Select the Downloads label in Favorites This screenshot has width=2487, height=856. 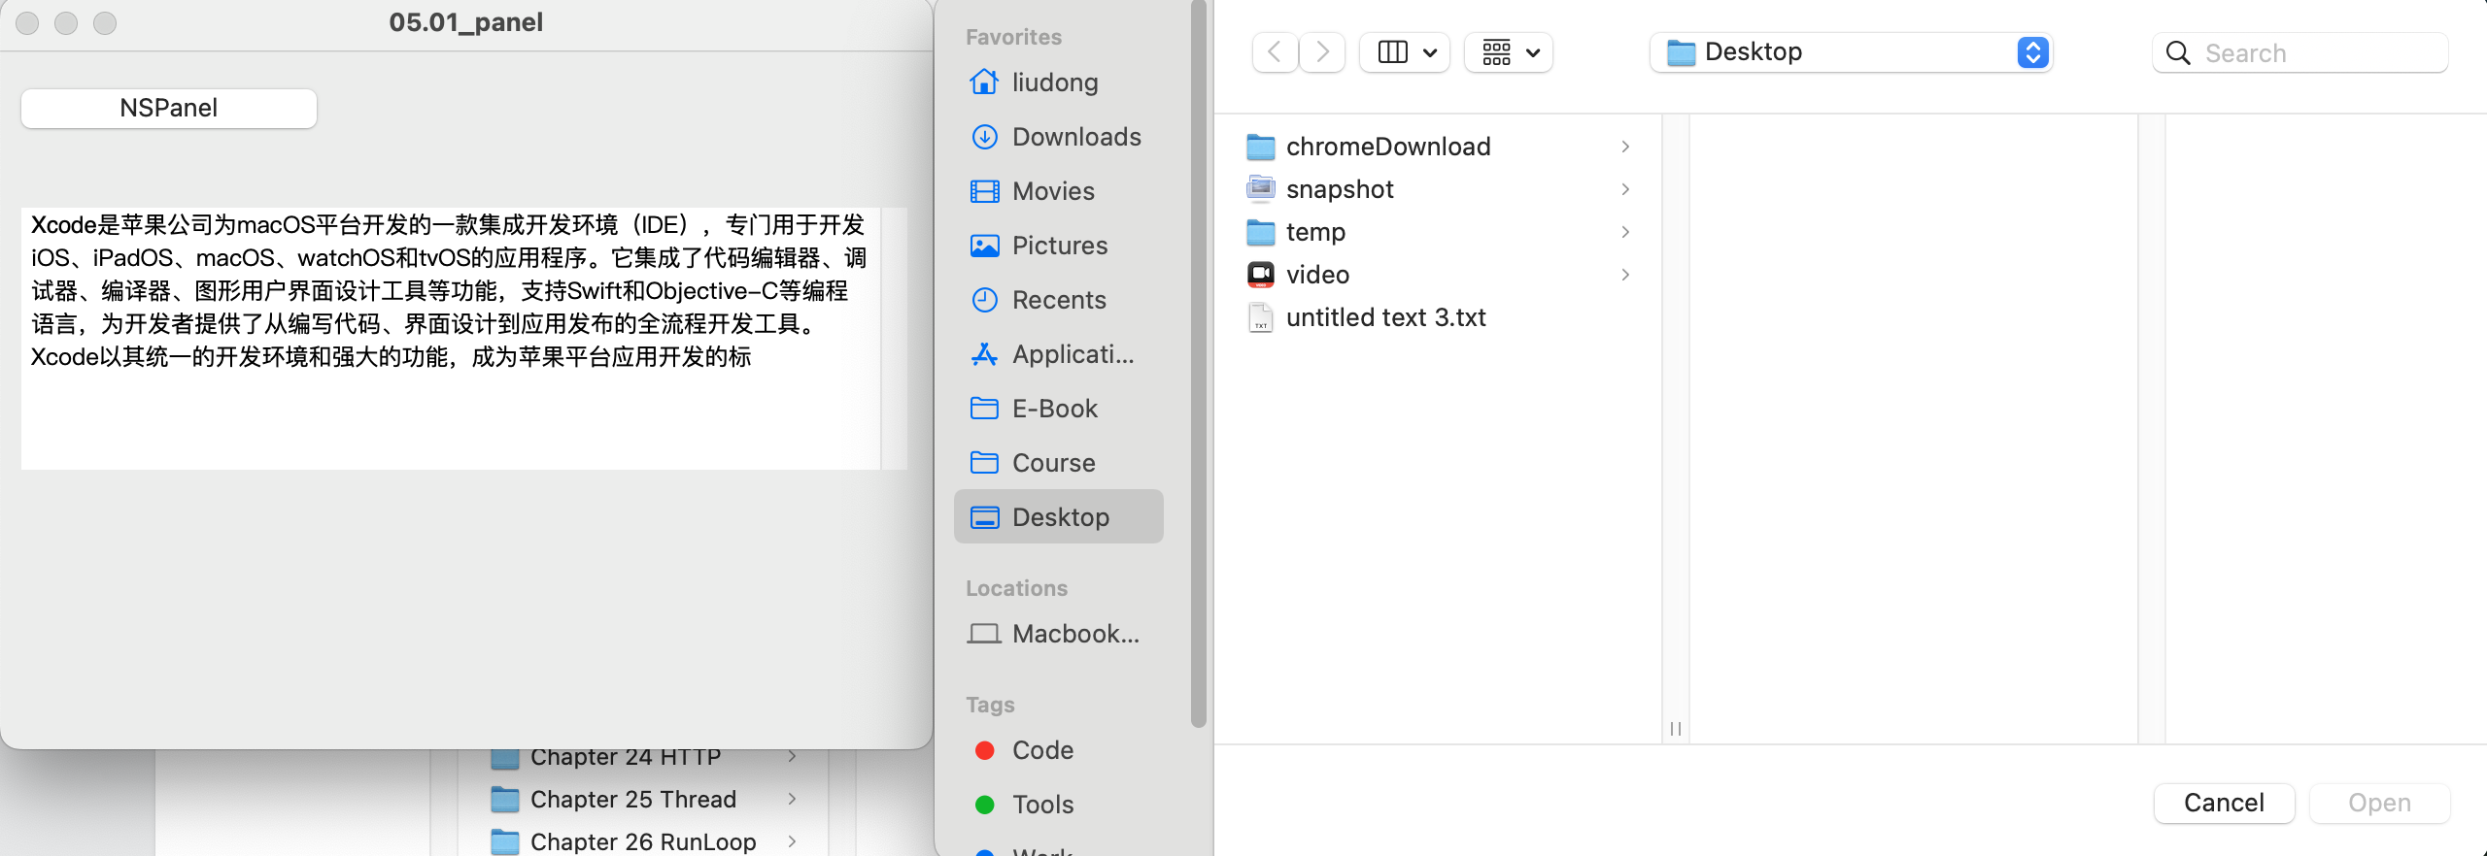[x=1076, y=137]
